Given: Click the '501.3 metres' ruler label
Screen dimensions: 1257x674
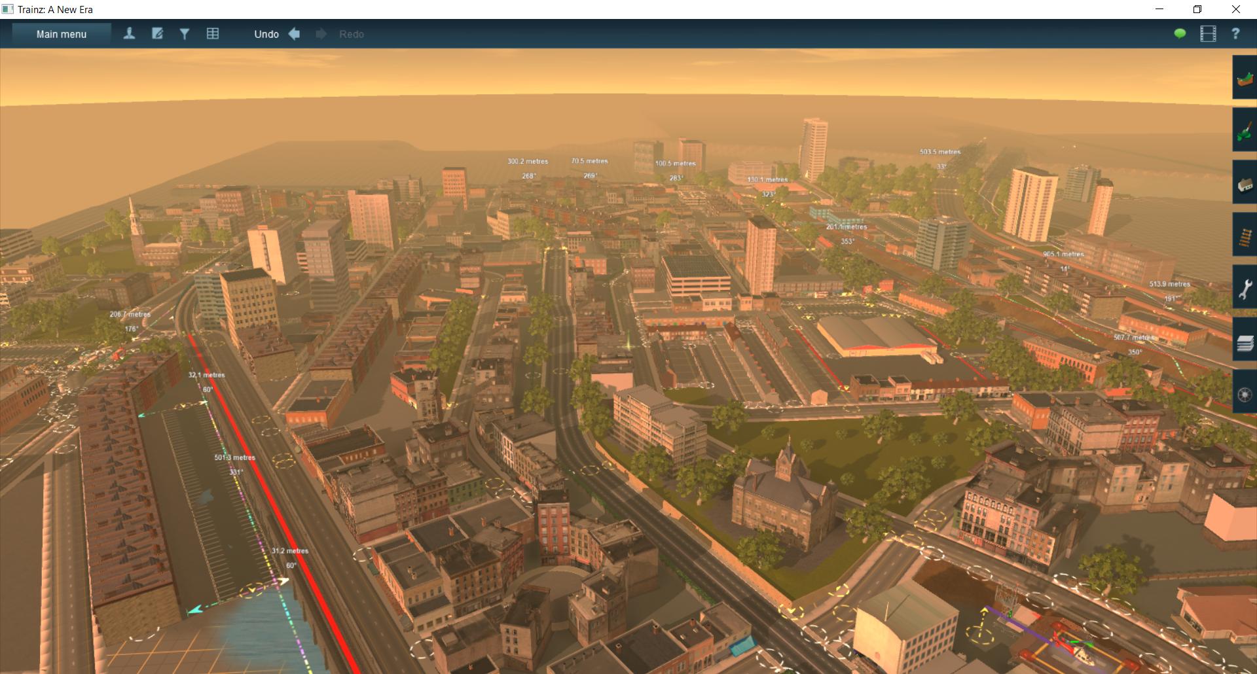Looking at the screenshot, I should pos(235,457).
